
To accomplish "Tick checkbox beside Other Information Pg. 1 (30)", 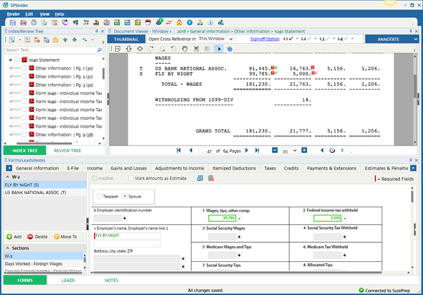I will 25,68.
